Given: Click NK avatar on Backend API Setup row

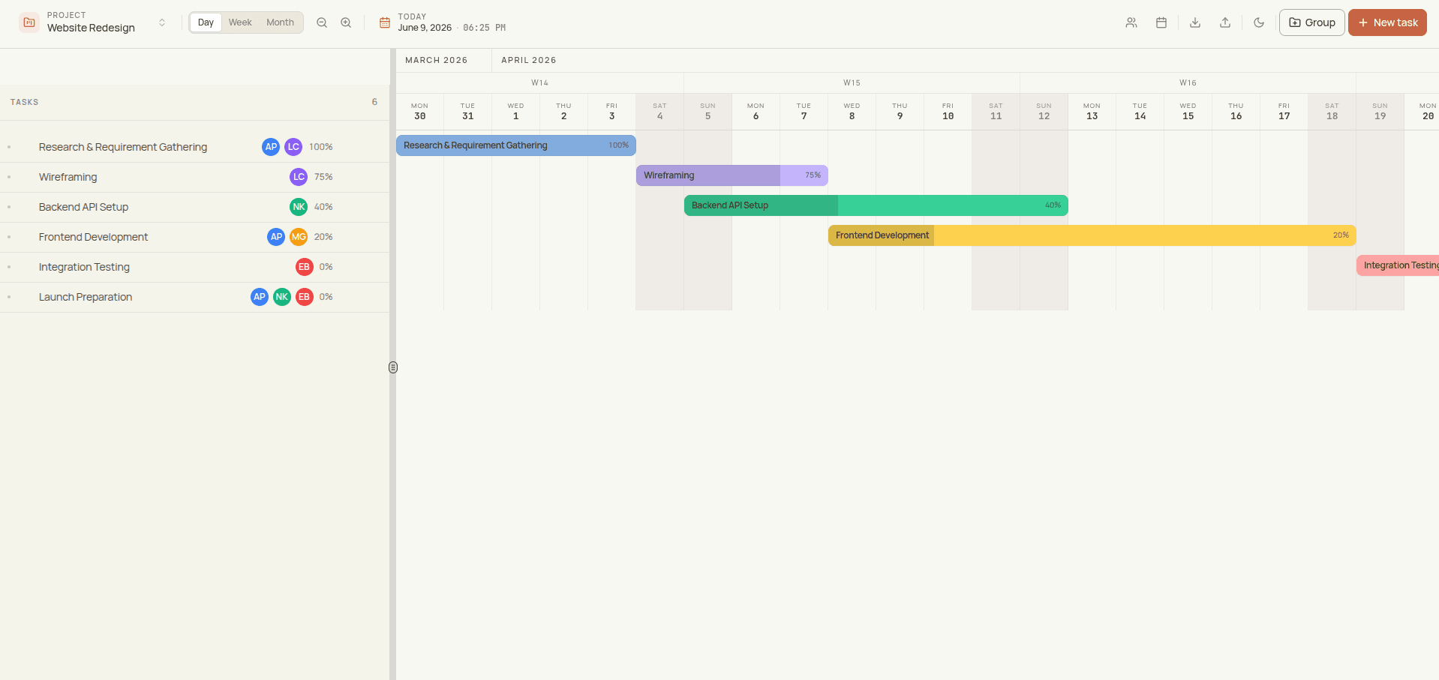Looking at the screenshot, I should point(299,207).
